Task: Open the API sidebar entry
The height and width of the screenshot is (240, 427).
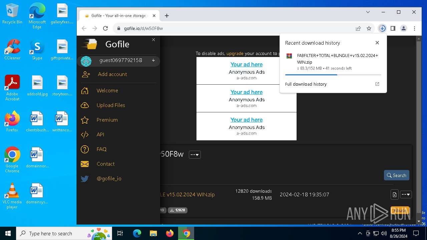Action: (100, 135)
